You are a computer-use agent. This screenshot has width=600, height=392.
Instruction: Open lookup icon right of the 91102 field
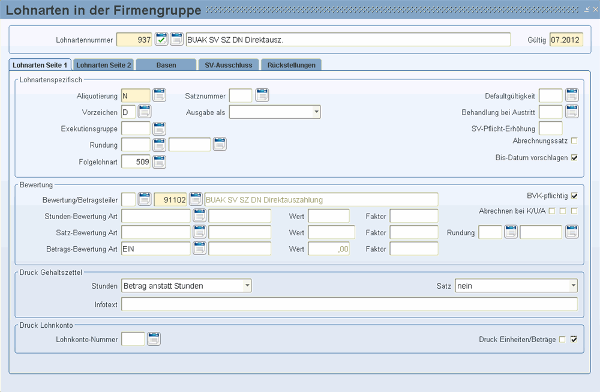pos(196,199)
